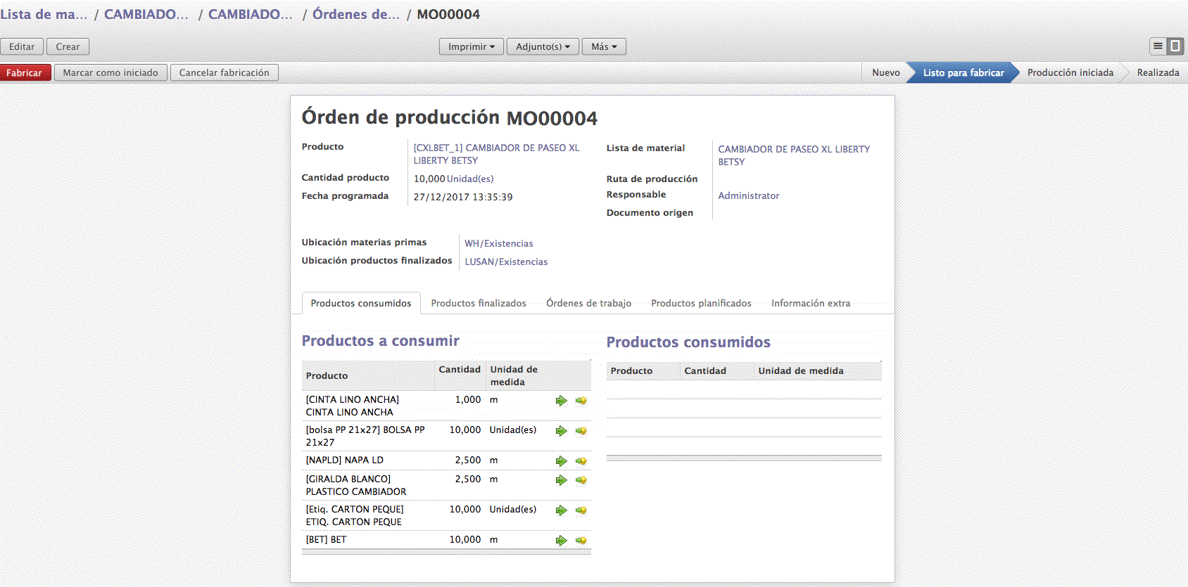Click green consume arrow for PLASTICO CAMBIADOR
This screenshot has height=587, width=1188.
[561, 480]
